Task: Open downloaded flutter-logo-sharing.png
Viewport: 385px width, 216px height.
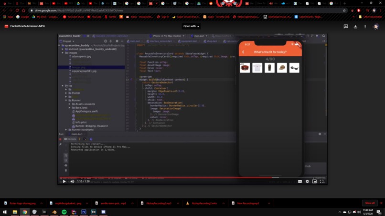Action: [20, 203]
